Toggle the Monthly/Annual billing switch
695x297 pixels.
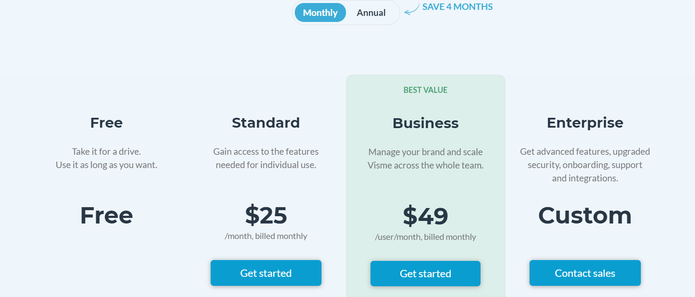346,12
